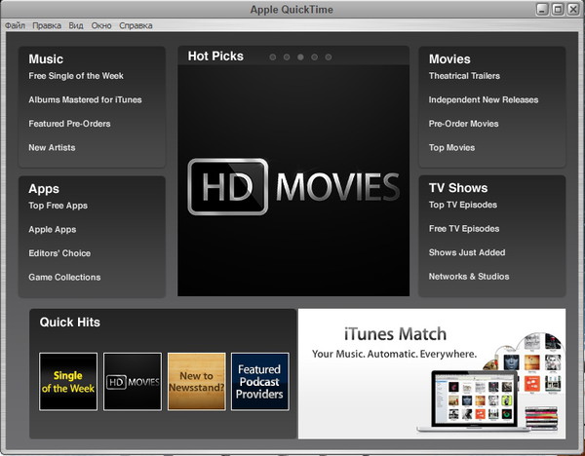Click the HD Movies Hot Picks banner
Viewport: 585px width, 456px height.
pos(293,185)
